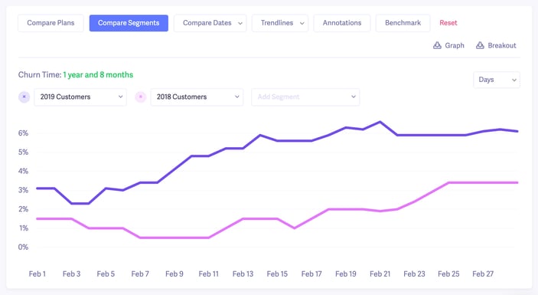This screenshot has width=538, height=295.
Task: Click the Feb 17 date label
Action: [311, 274]
